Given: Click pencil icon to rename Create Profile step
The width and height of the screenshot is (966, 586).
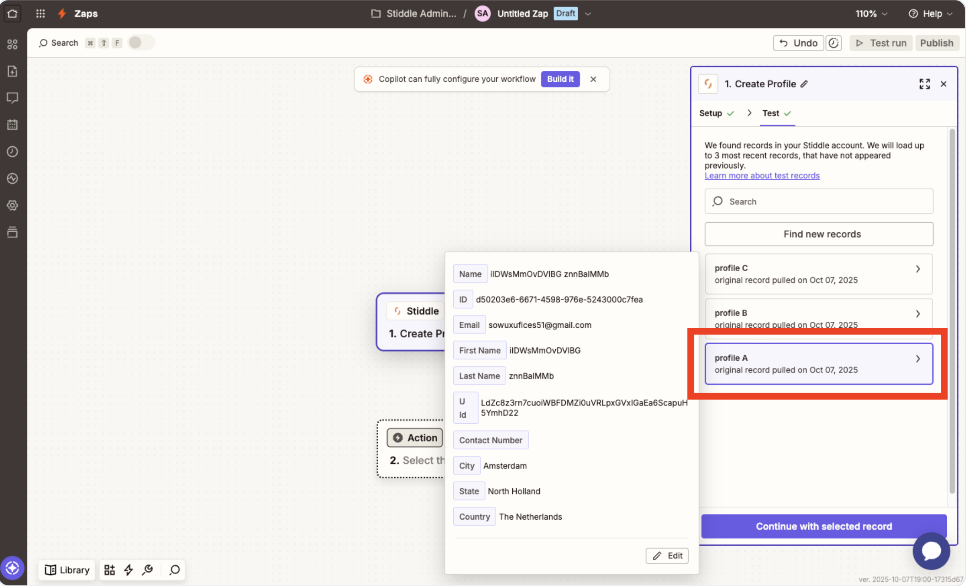Looking at the screenshot, I should coord(805,84).
